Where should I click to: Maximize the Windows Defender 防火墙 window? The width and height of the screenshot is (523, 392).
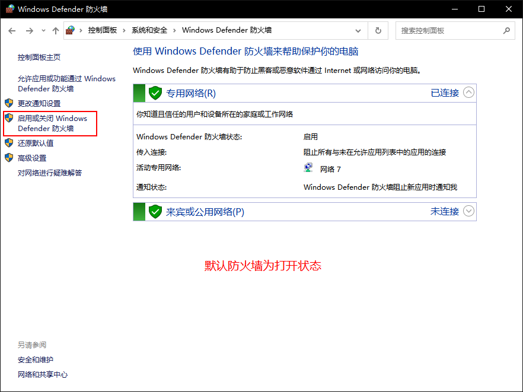point(481,9)
